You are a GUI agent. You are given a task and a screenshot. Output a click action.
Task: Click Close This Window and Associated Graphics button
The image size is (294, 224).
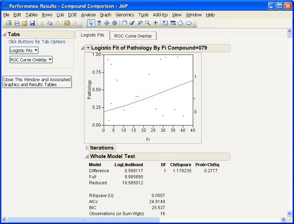[37, 82]
